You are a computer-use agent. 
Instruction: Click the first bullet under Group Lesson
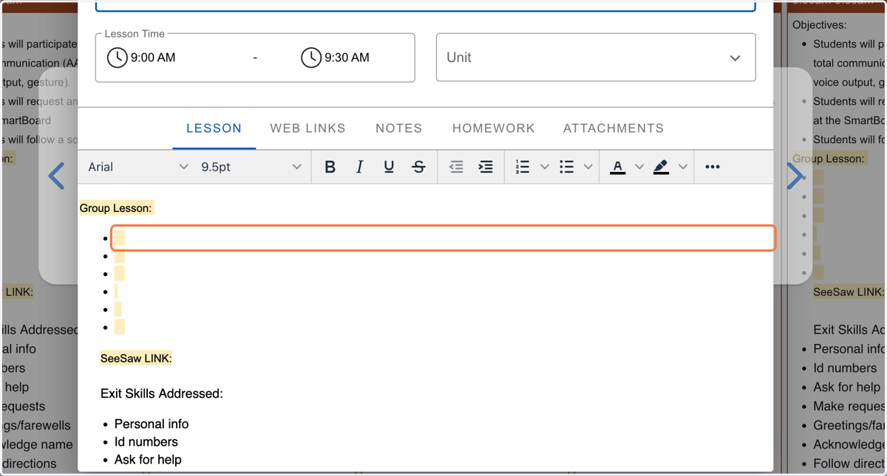tap(443, 238)
